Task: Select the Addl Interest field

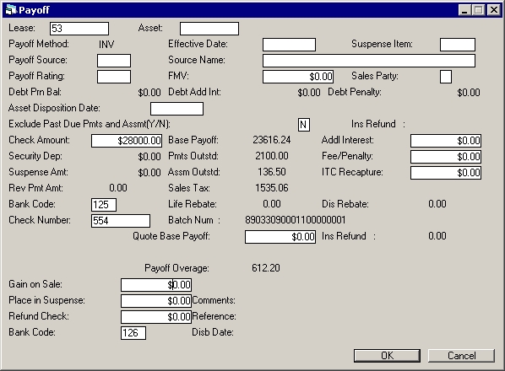Action: pyautogui.click(x=446, y=141)
